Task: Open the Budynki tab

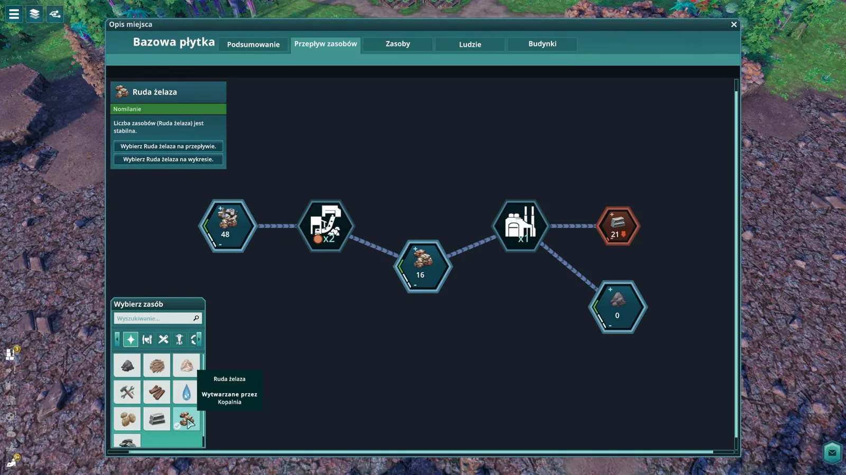Action: [x=542, y=44]
